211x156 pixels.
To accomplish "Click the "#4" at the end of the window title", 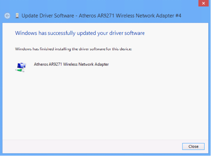I will click(178, 16).
